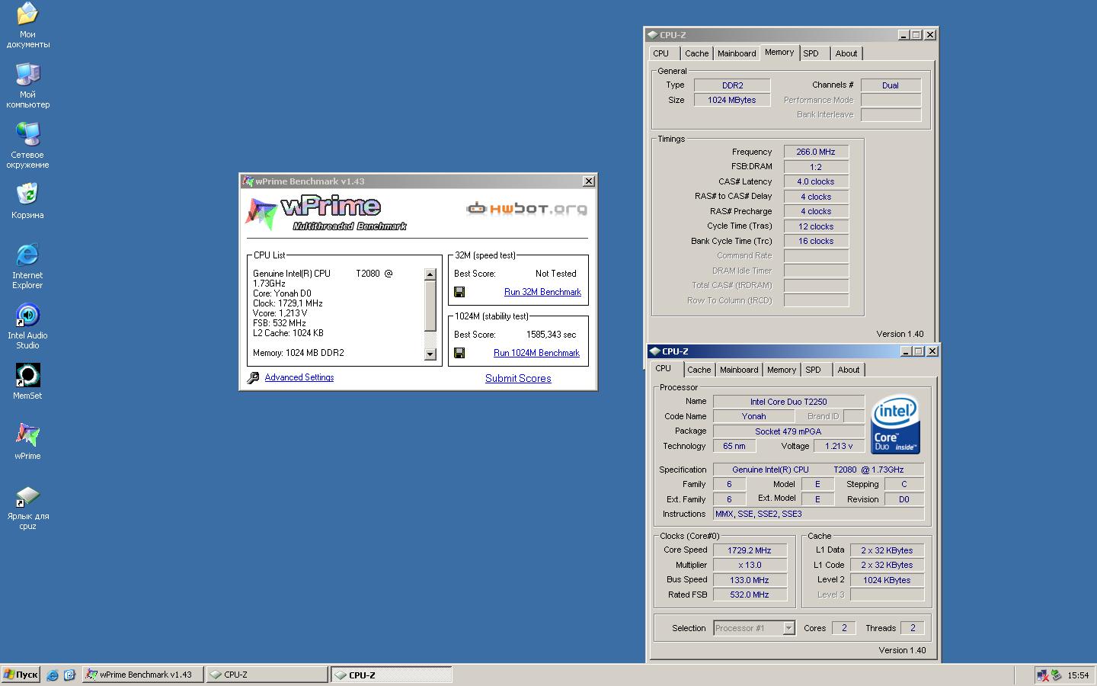Open the About tab in the upper CPU-Z window
This screenshot has width=1097, height=686.
[x=846, y=53]
